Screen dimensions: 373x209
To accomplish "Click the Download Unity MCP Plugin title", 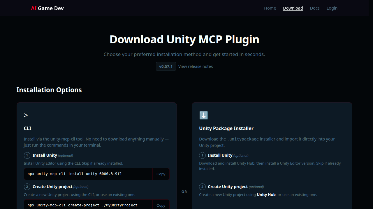I will click(x=184, y=39).
